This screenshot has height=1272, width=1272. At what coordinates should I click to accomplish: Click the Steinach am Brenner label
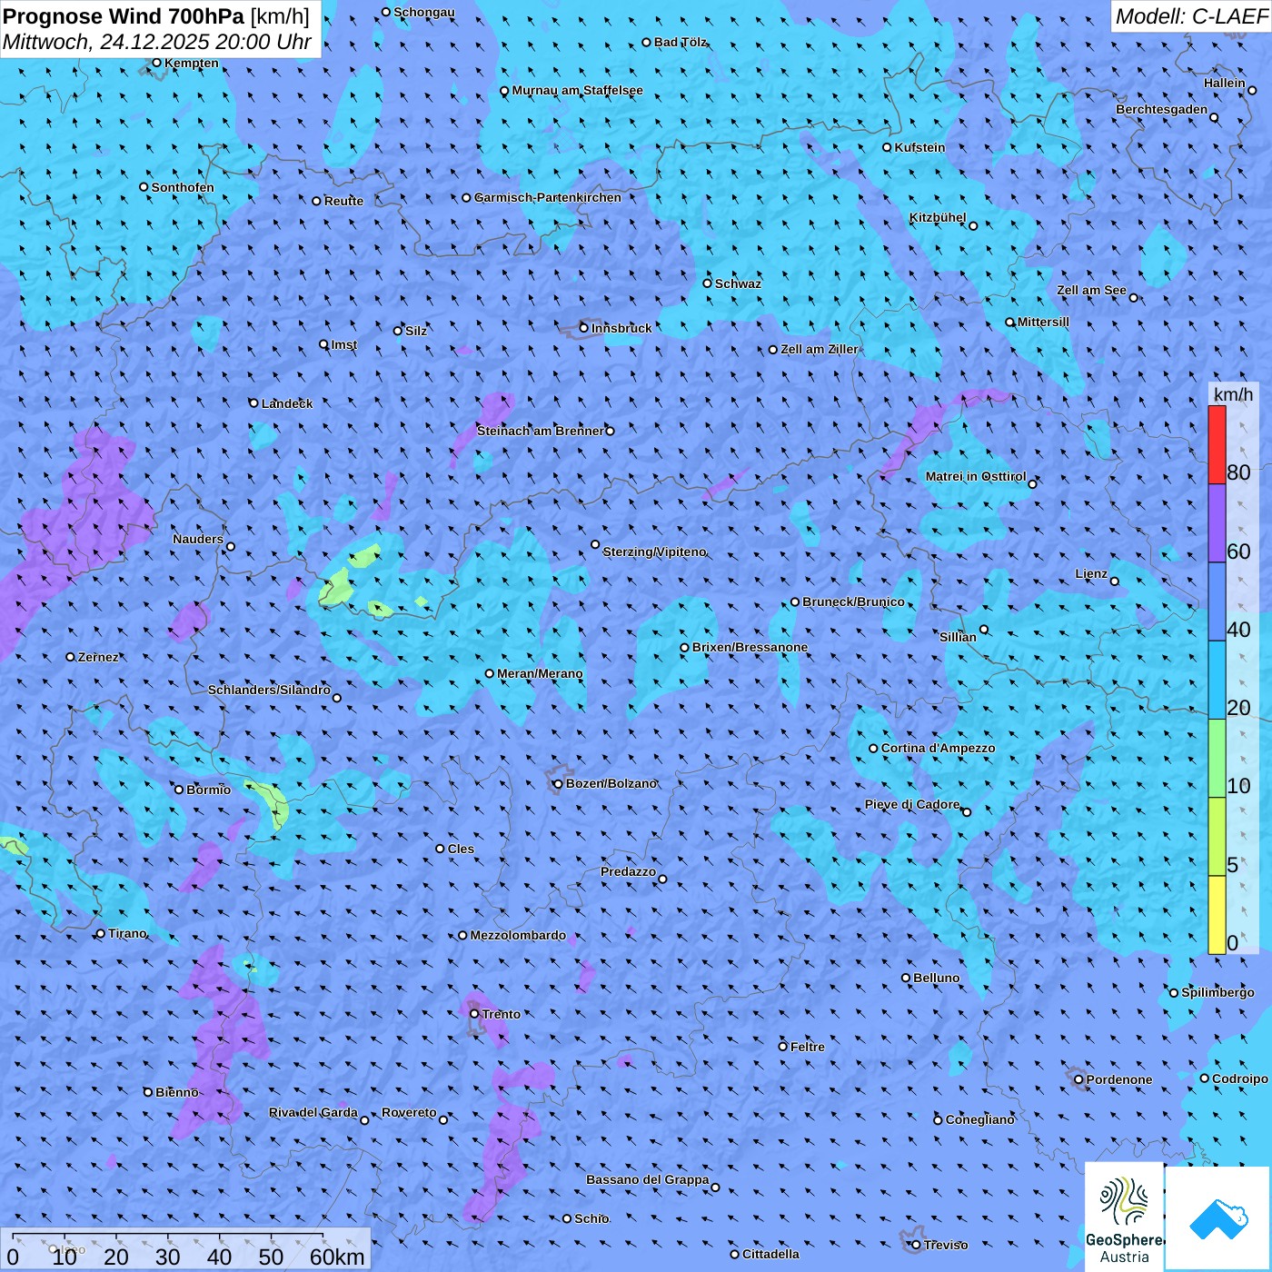click(x=540, y=431)
